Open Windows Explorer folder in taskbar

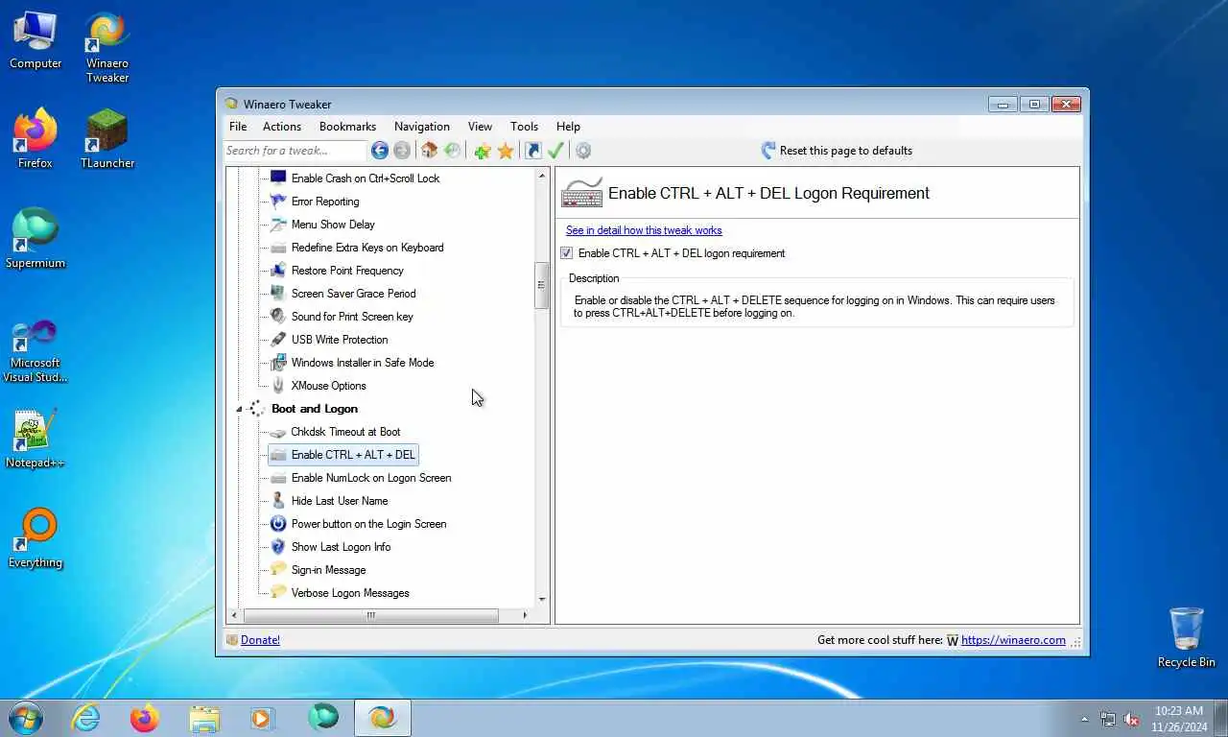point(204,718)
